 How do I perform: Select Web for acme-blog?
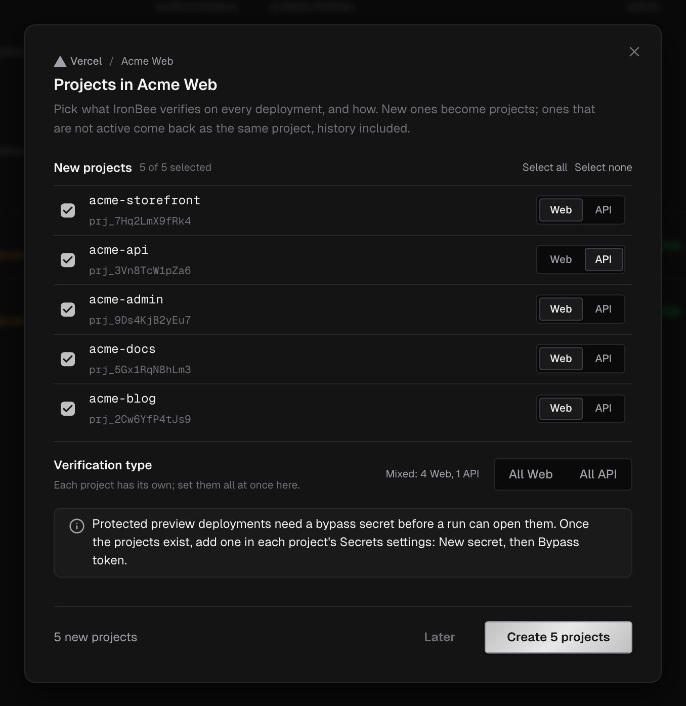561,408
